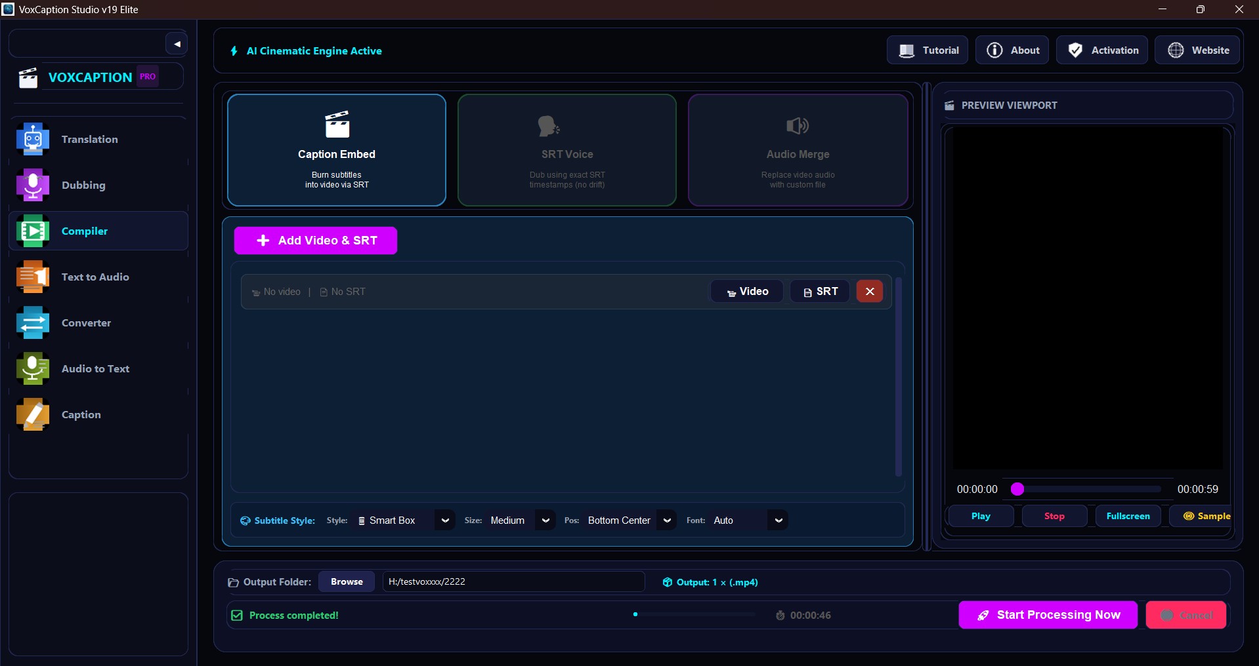Screen dimensions: 1259x666
Task: Click the file list vertical scrollbar
Action: [x=899, y=377]
